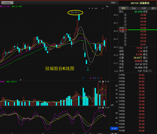Select buy level ① price 15.55
Viewport: 157px width, 134px height.
(x=143, y=31)
